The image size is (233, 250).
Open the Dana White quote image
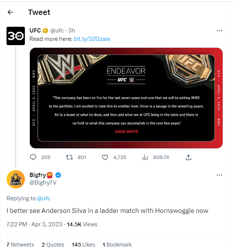coord(126,98)
